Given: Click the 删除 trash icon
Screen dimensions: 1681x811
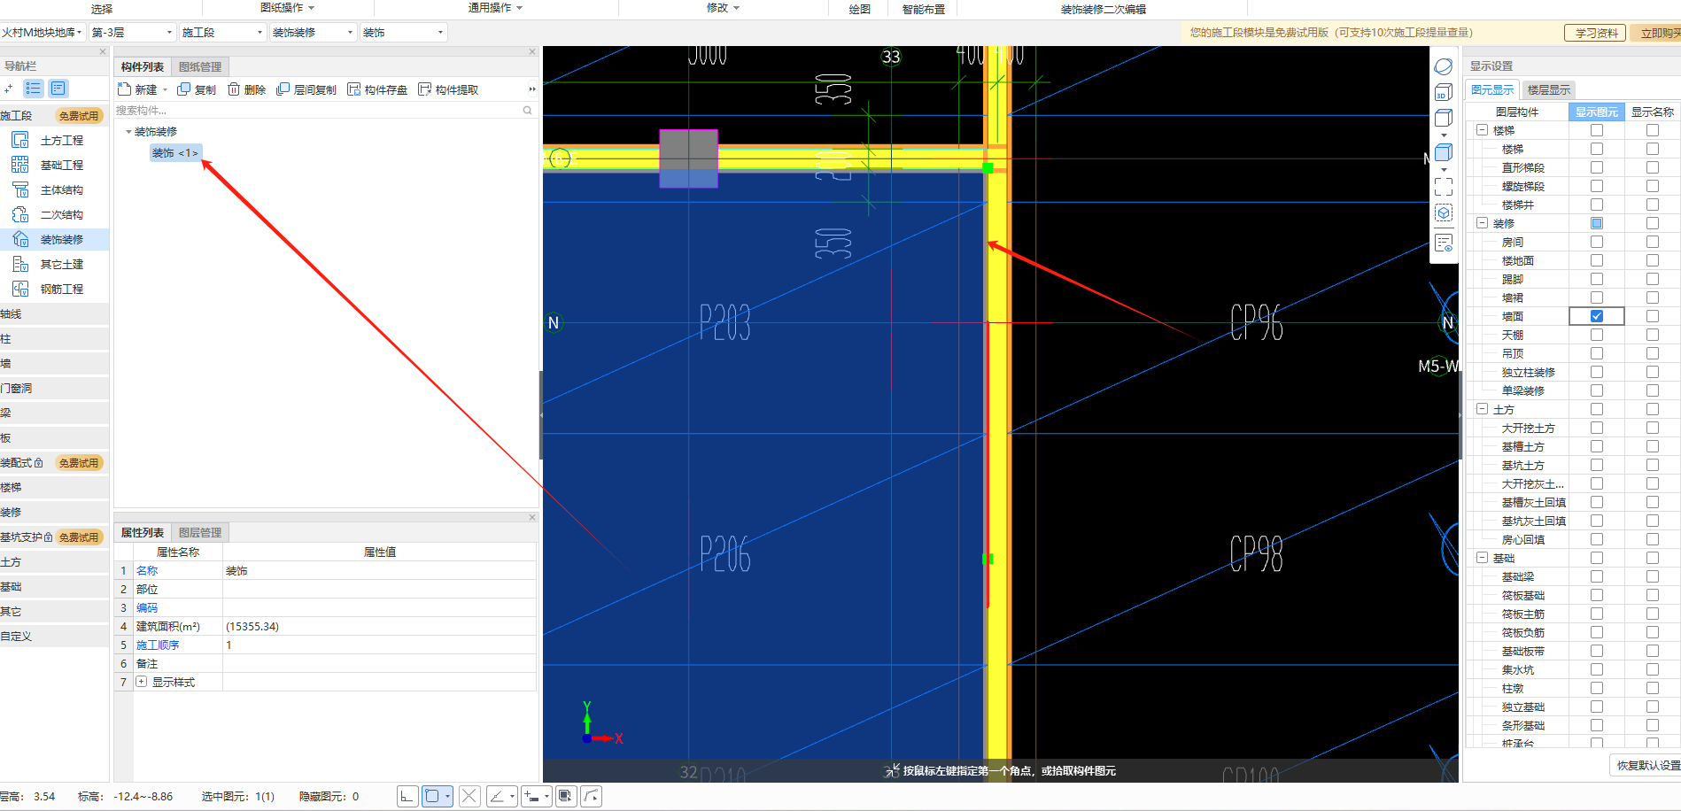Looking at the screenshot, I should click(x=234, y=89).
